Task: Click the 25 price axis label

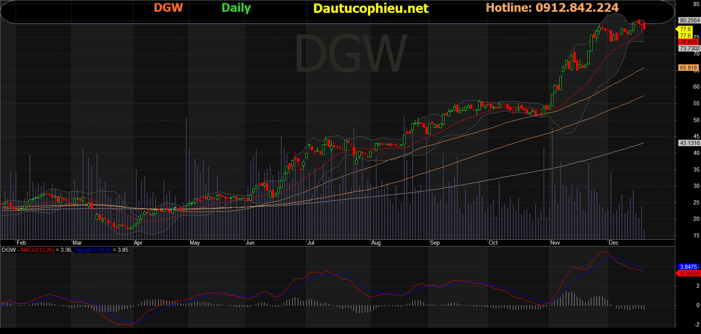Action: pyautogui.click(x=696, y=203)
